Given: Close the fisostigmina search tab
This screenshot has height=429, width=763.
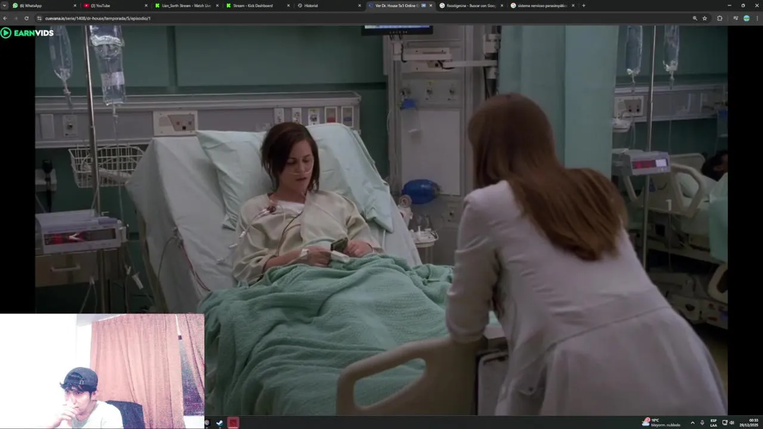Looking at the screenshot, I should [x=502, y=5].
